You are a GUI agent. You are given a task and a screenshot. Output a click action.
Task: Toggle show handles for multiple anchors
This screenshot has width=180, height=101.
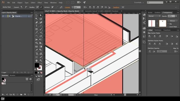(37, 7)
